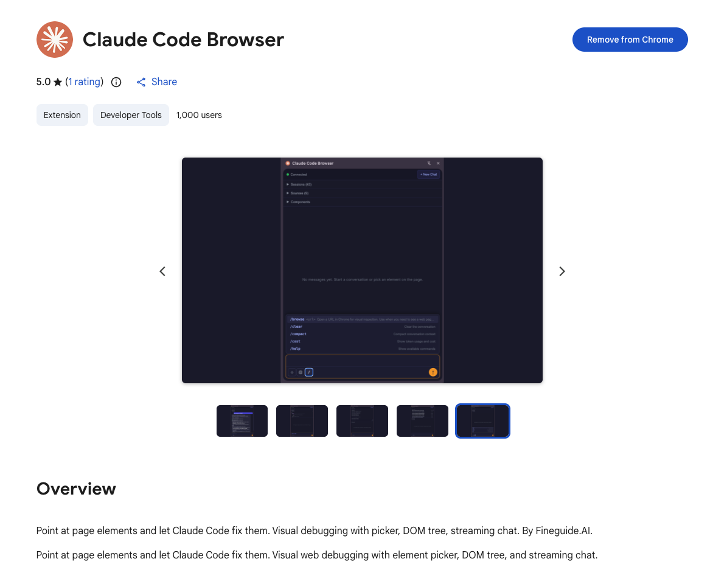This screenshot has width=713, height=570.
Task: Click the close X in preview header
Action: click(x=439, y=163)
